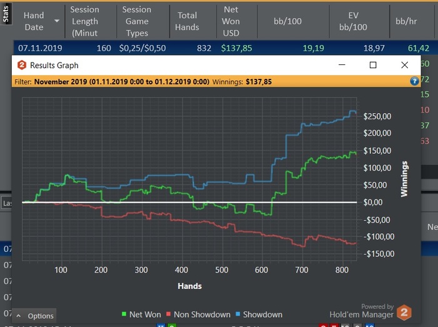Image resolution: width=438 pixels, height=327 pixels.
Task: Toggle the Showdown blue legend
Action: tap(259, 314)
